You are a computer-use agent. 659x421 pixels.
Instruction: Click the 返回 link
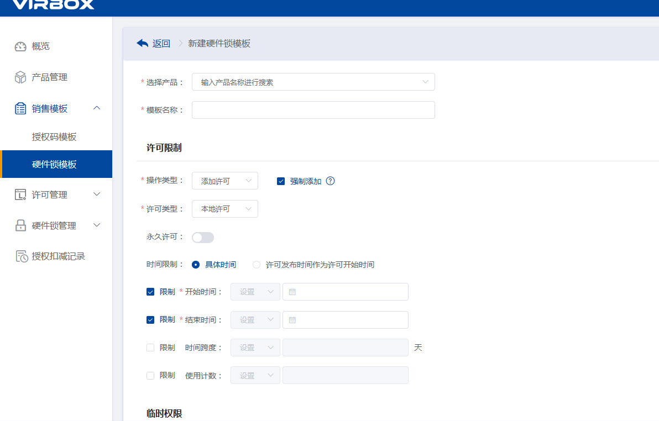point(161,44)
